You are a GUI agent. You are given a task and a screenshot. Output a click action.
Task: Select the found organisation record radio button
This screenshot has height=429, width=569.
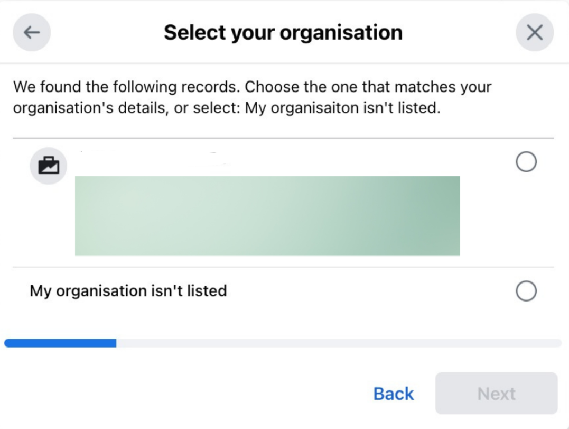[x=526, y=162]
